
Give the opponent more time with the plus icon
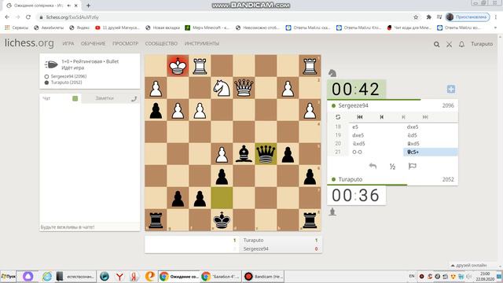(451, 89)
